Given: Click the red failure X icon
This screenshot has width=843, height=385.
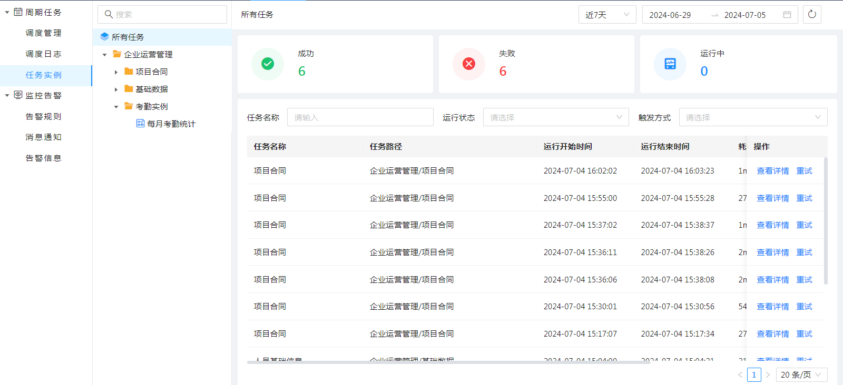Looking at the screenshot, I should coord(469,64).
